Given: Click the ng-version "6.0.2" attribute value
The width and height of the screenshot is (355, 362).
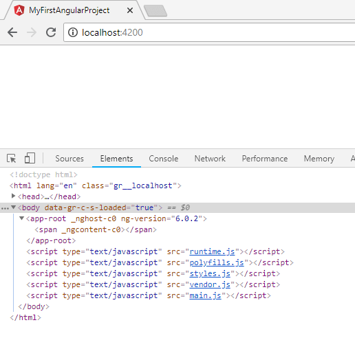Looking at the screenshot, I should click(186, 218).
